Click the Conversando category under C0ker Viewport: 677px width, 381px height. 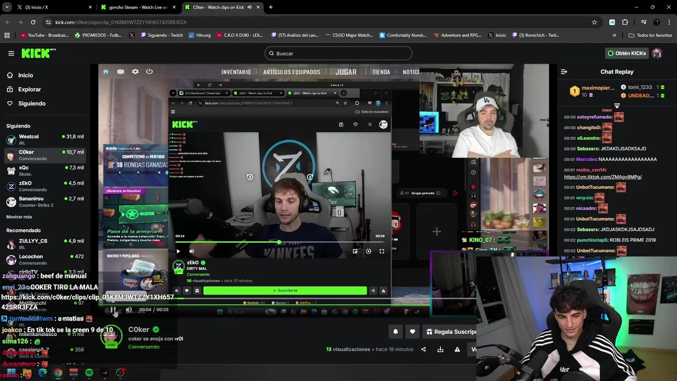tap(144, 347)
